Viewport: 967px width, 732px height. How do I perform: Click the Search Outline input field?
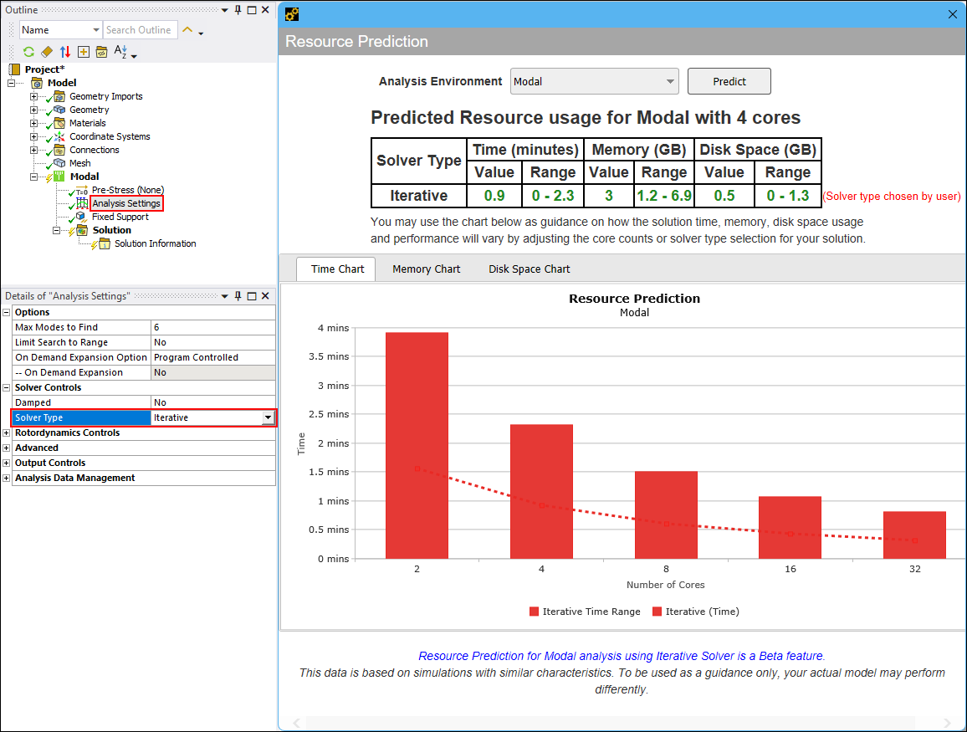140,29
